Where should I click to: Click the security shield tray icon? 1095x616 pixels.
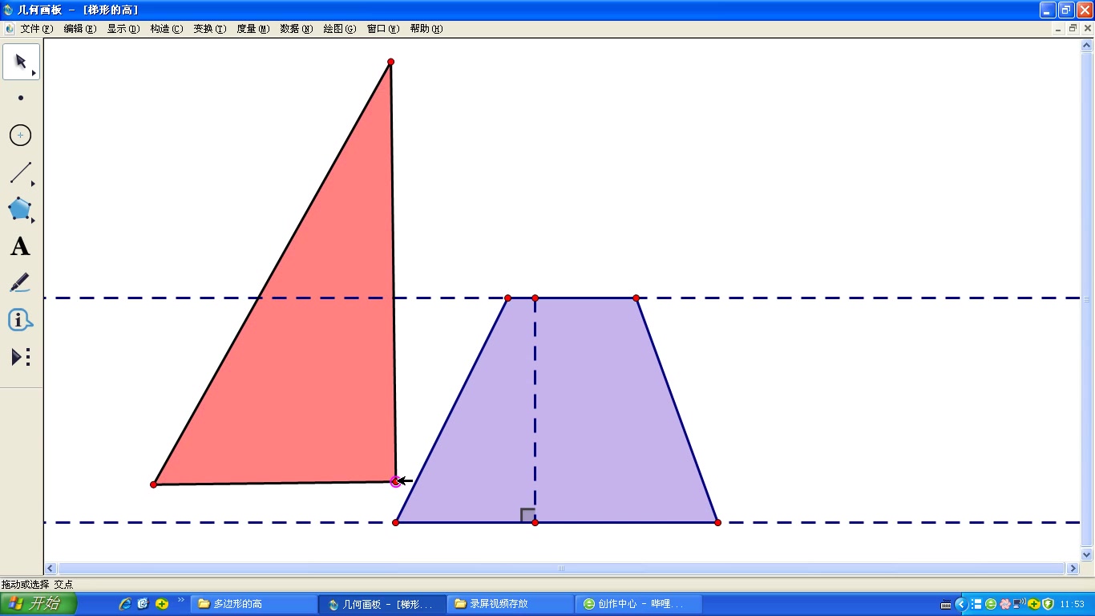point(1048,604)
